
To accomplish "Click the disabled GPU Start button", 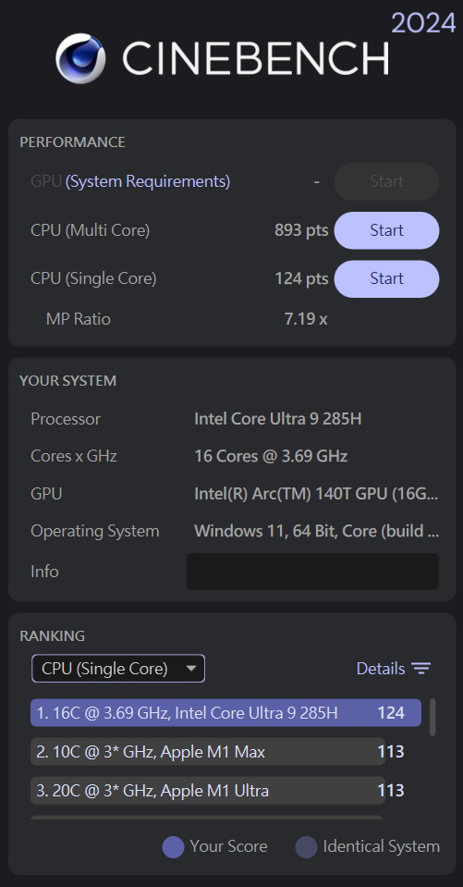I will [386, 181].
